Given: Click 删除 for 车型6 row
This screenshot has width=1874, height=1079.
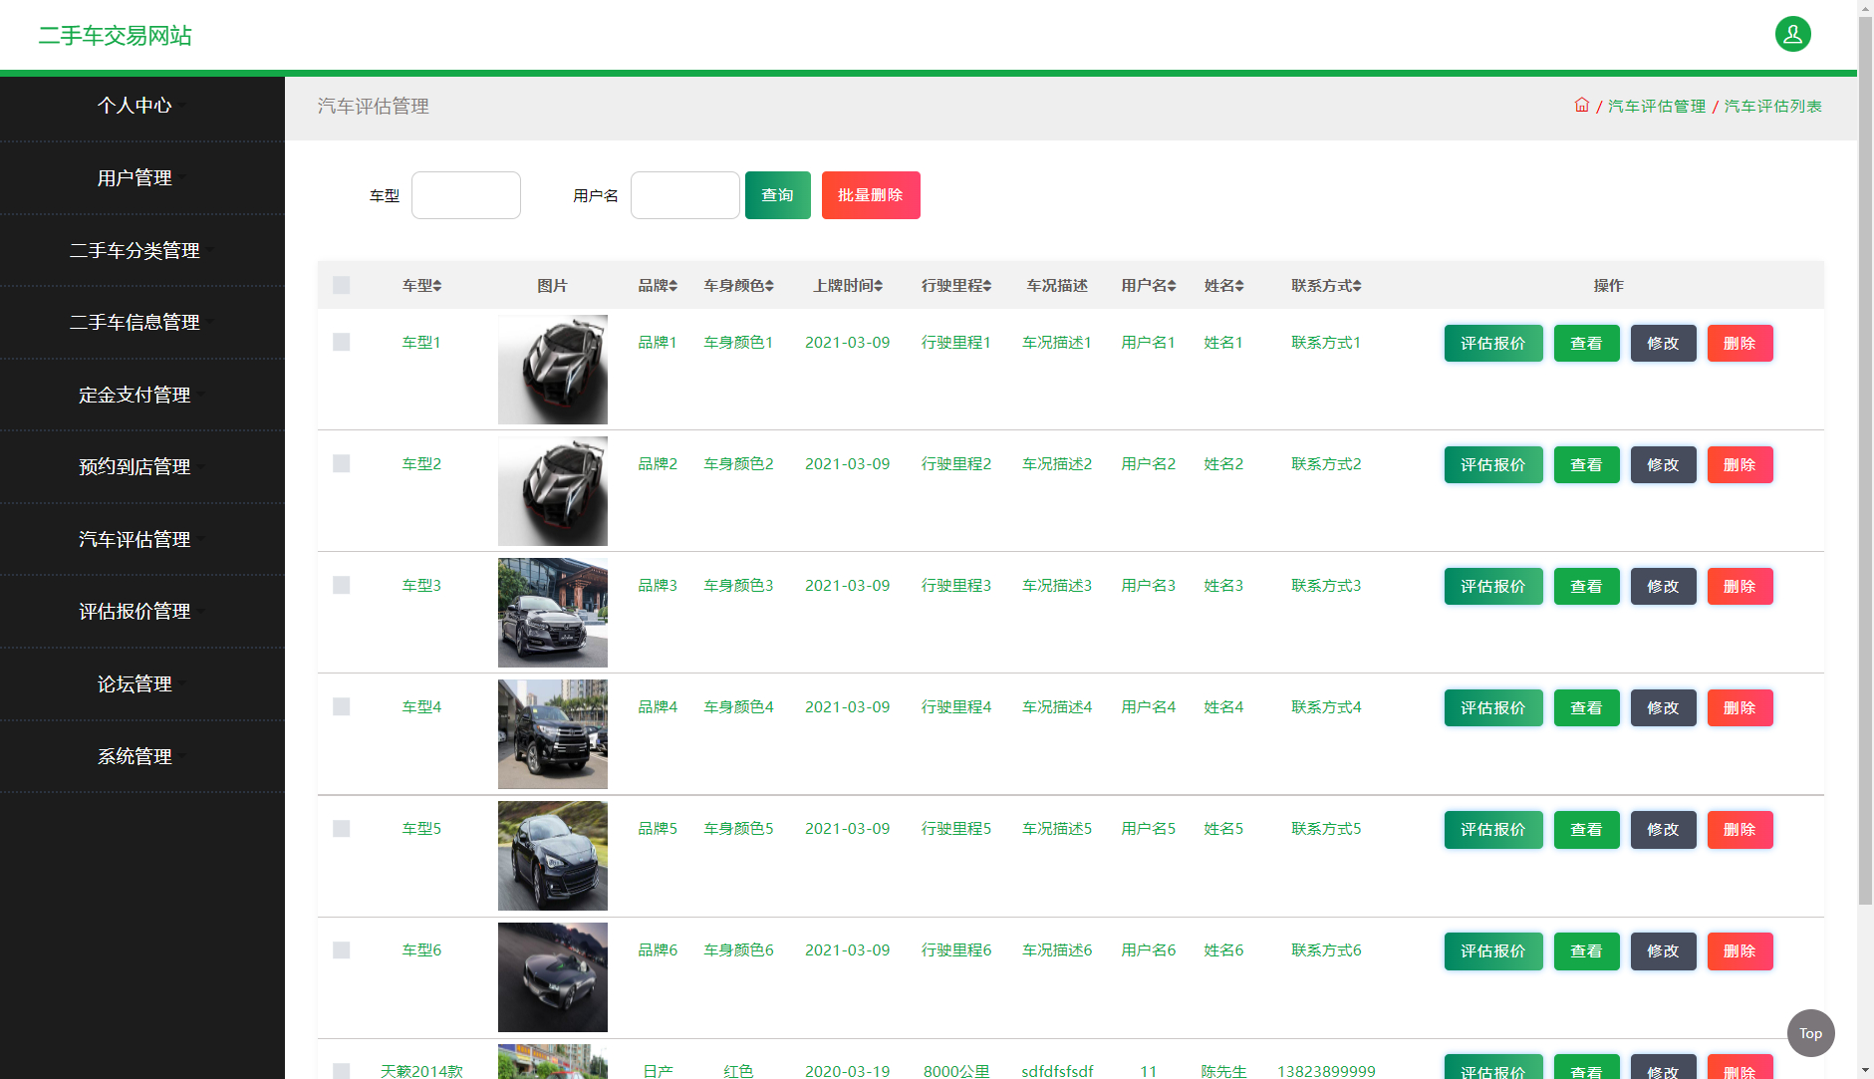Looking at the screenshot, I should tap(1740, 950).
